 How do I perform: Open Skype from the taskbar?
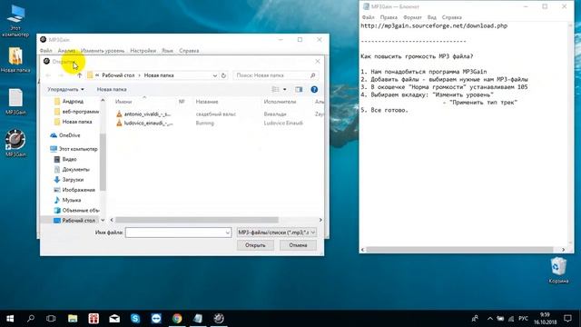coord(135,319)
